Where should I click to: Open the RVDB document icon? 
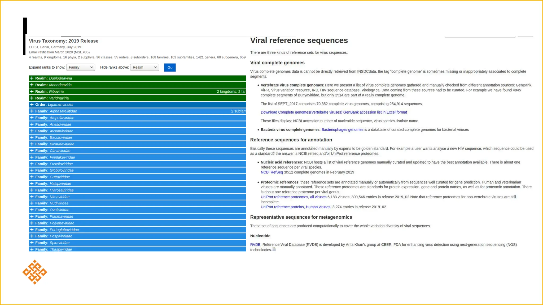pos(274,249)
